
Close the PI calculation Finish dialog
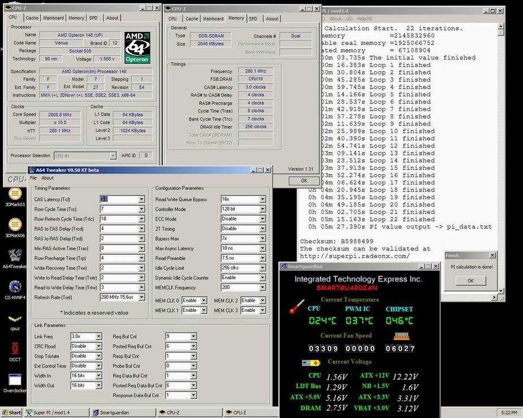tap(492, 255)
